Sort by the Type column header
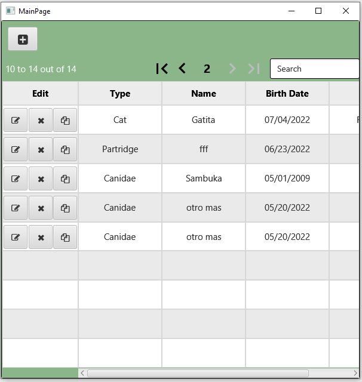 [120, 94]
